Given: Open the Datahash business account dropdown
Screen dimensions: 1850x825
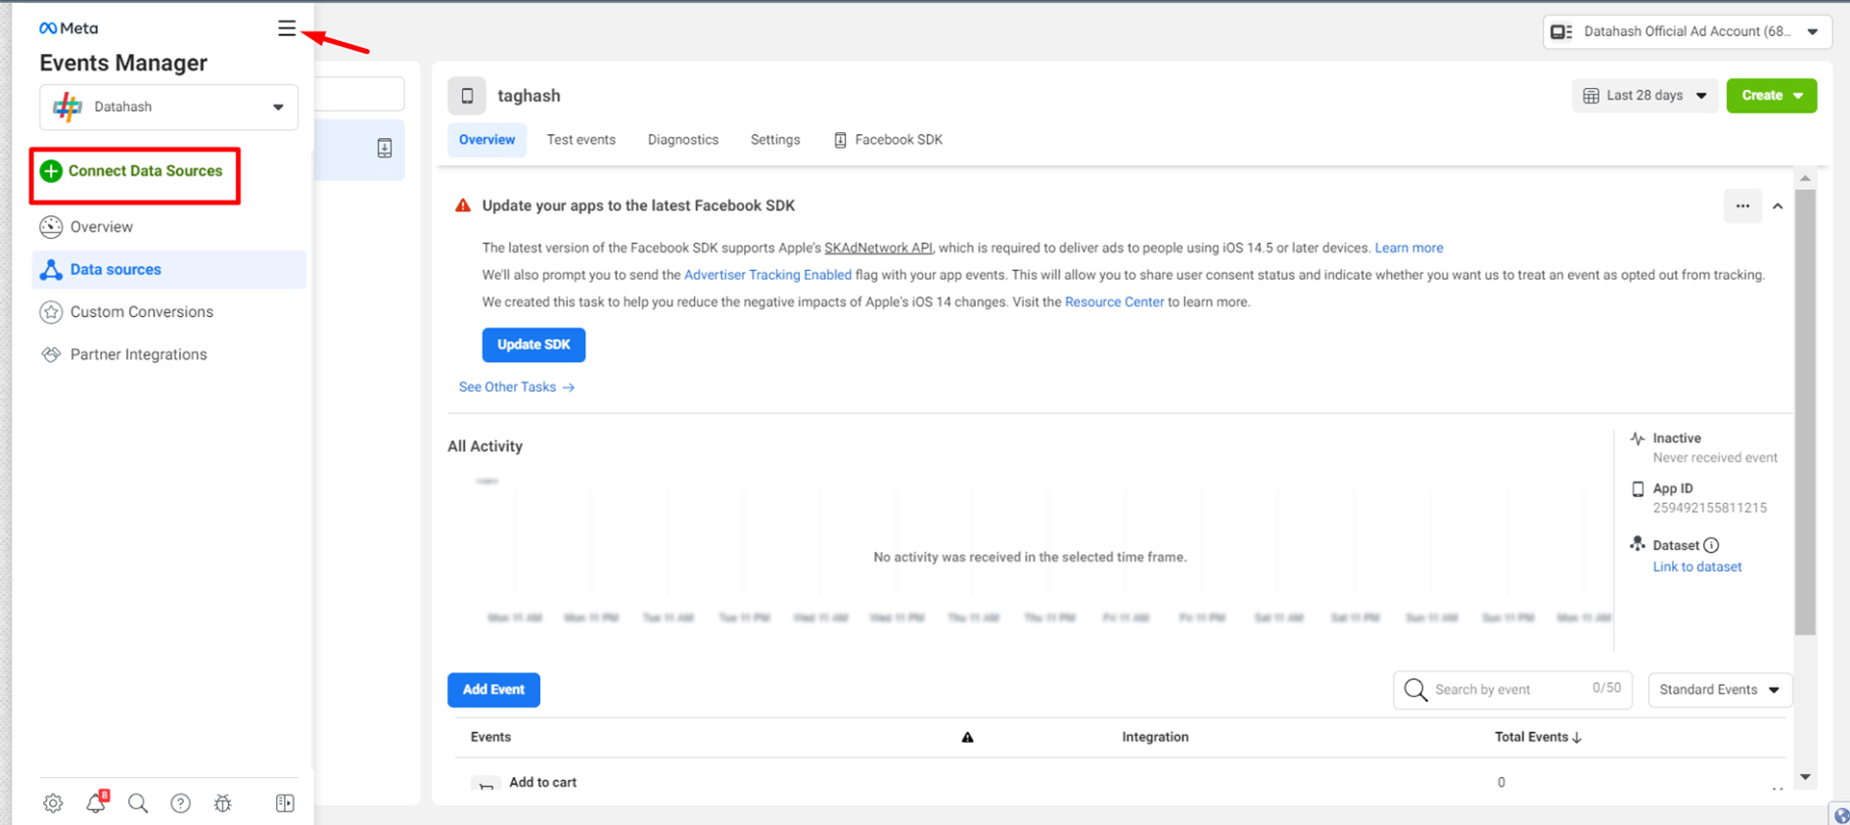Looking at the screenshot, I should click(168, 107).
